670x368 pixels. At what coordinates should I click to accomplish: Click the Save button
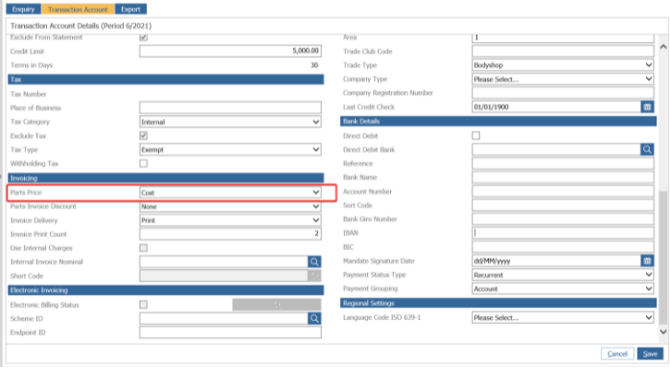[650, 354]
